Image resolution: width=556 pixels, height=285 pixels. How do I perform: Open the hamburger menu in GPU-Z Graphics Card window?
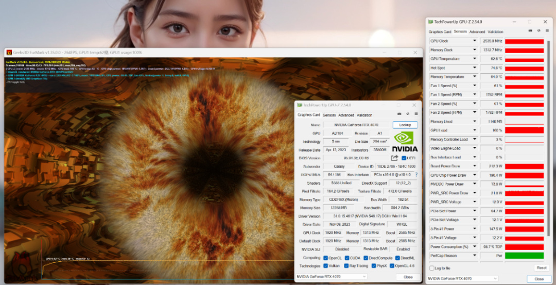416,114
